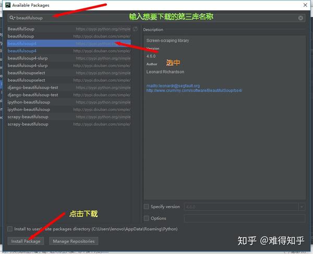Open the mailto leonardr@segfault.org link
The image size is (313, 254).
click(173, 86)
